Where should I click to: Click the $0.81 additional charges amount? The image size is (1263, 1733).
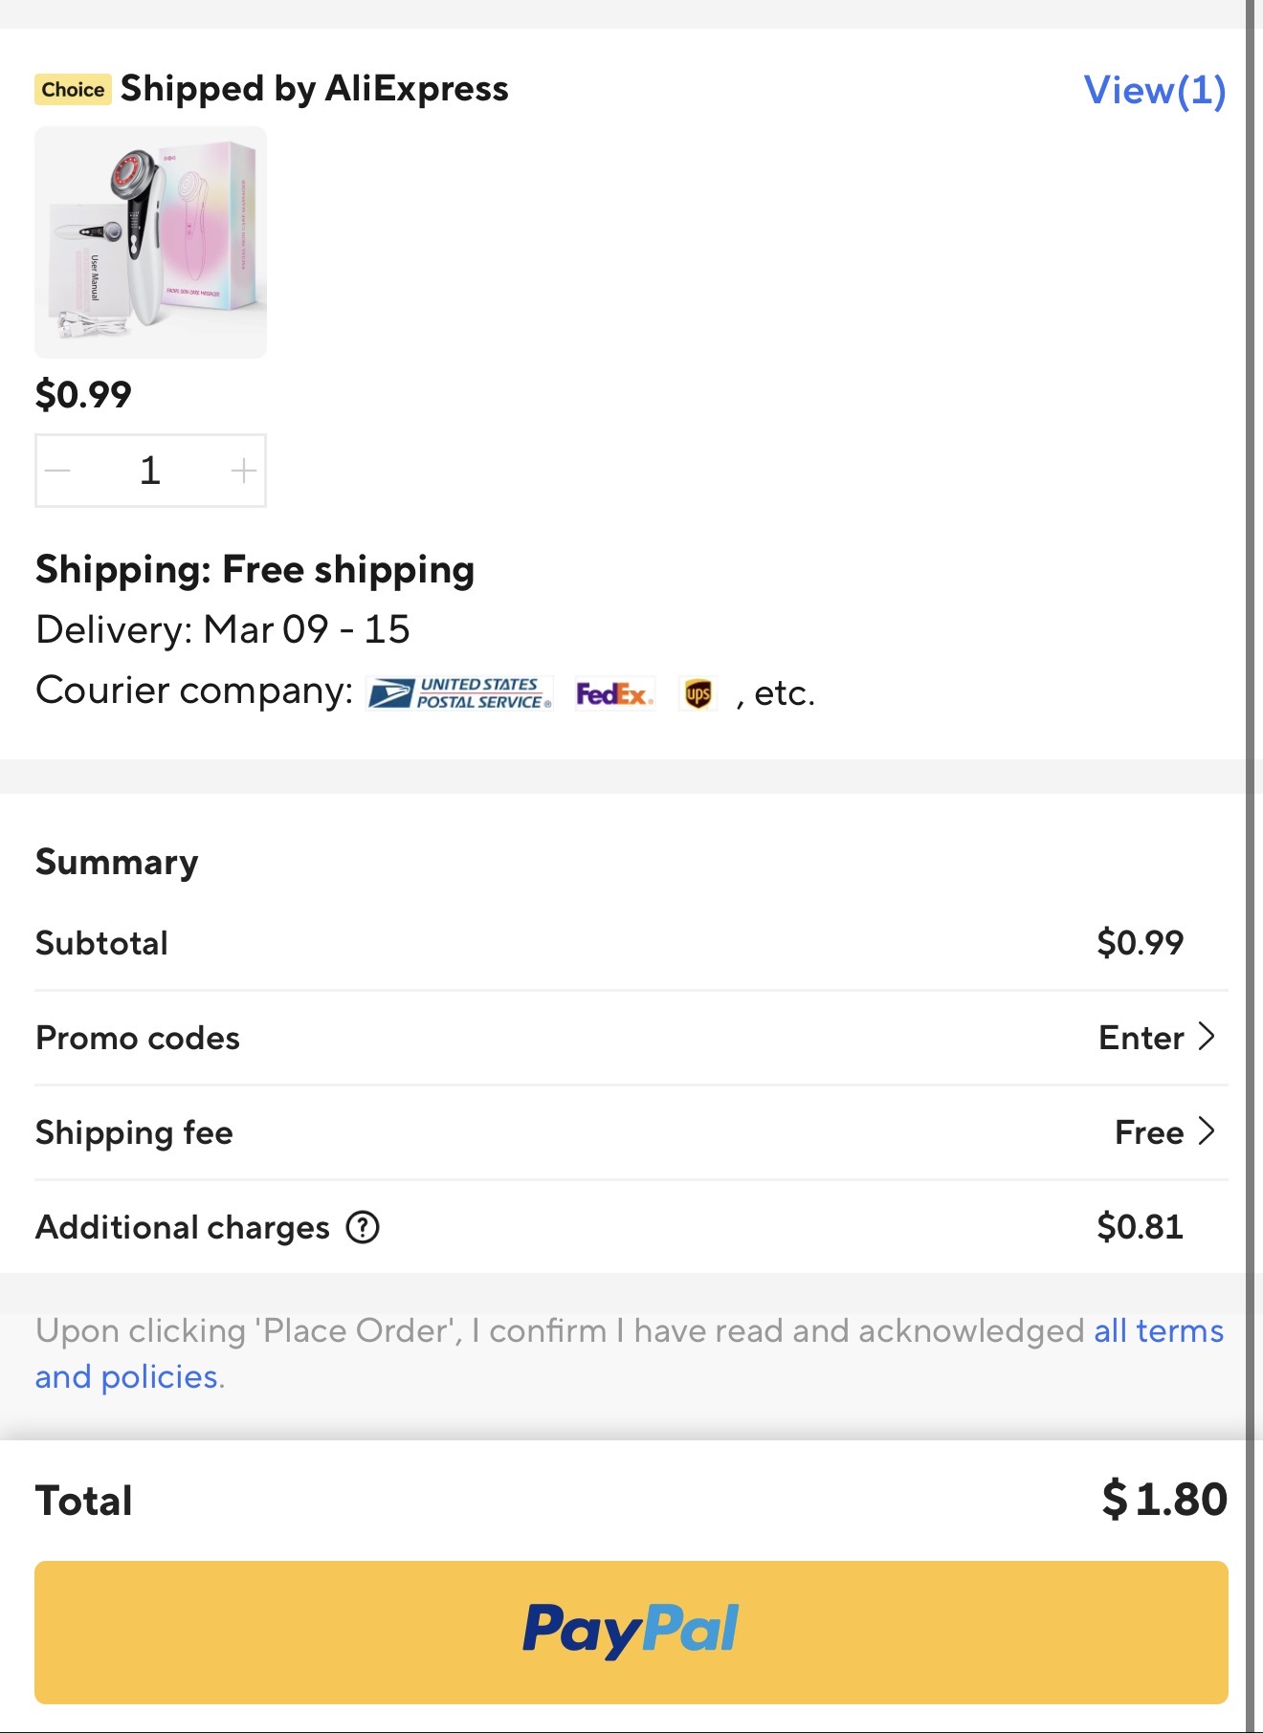point(1140,1226)
